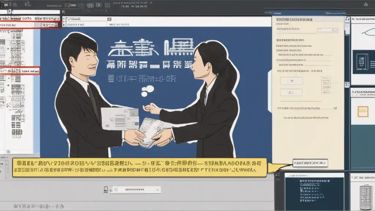The width and height of the screenshot is (375, 211).
Task: Click the input field at the top of the beige panel
Action: [x=328, y=30]
